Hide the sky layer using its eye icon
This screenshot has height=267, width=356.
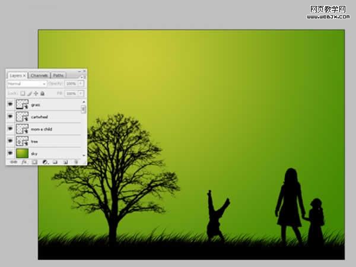[10, 153]
